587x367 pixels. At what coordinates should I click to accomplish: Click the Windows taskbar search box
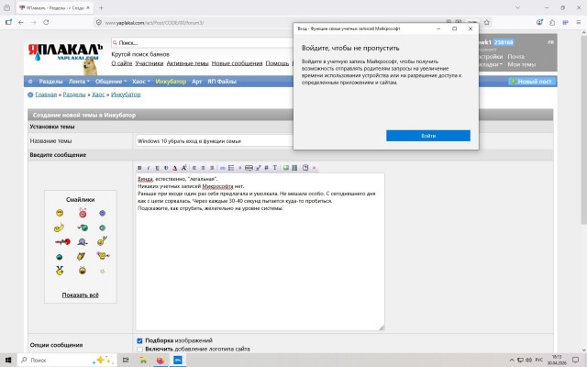pyautogui.click(x=66, y=360)
